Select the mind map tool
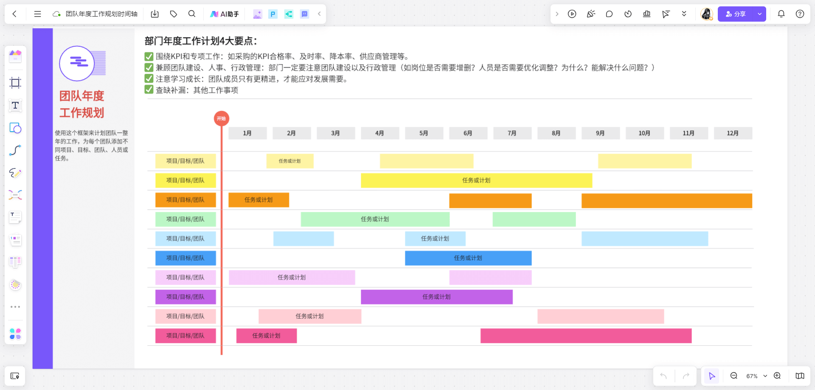 pyautogui.click(x=15, y=195)
